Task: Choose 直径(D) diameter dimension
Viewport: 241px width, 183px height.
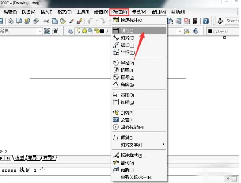Action: coord(139,77)
